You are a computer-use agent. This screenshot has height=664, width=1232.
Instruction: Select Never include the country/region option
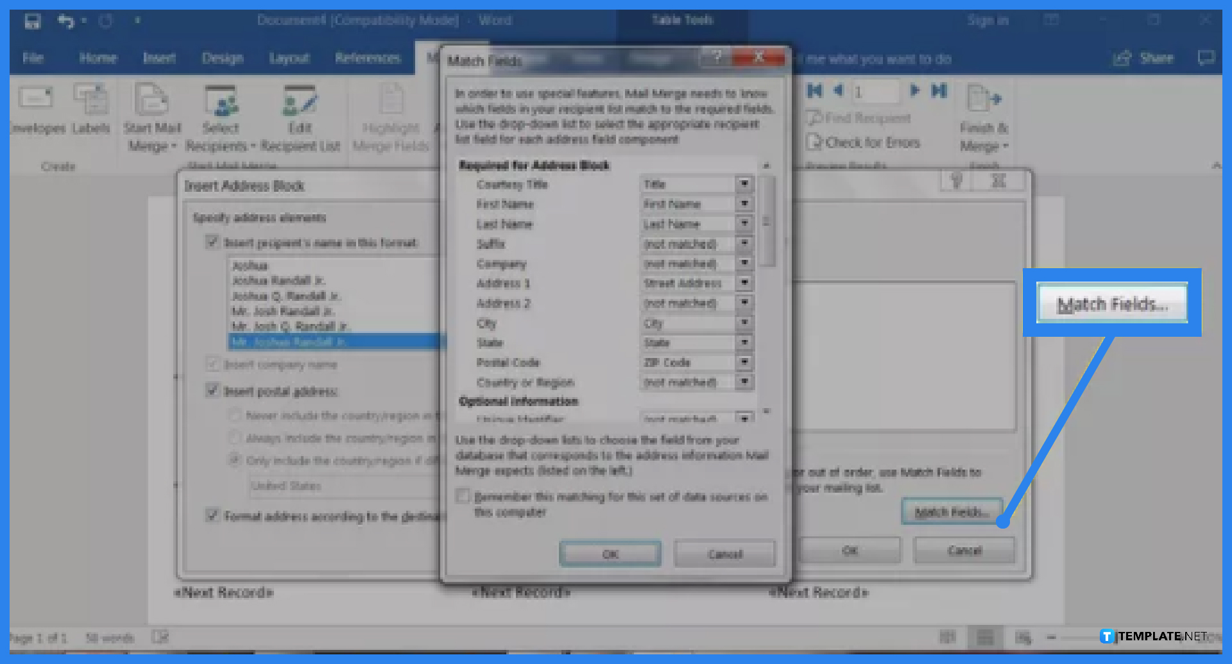click(235, 416)
